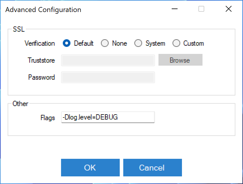Screen dimensions: 243x184
Task: Click into the Truststore path field
Action: (x=108, y=60)
